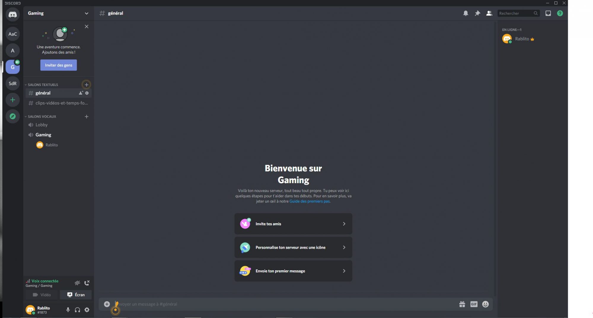Share screen with Écran button
This screenshot has height=318, width=593.
76,295
